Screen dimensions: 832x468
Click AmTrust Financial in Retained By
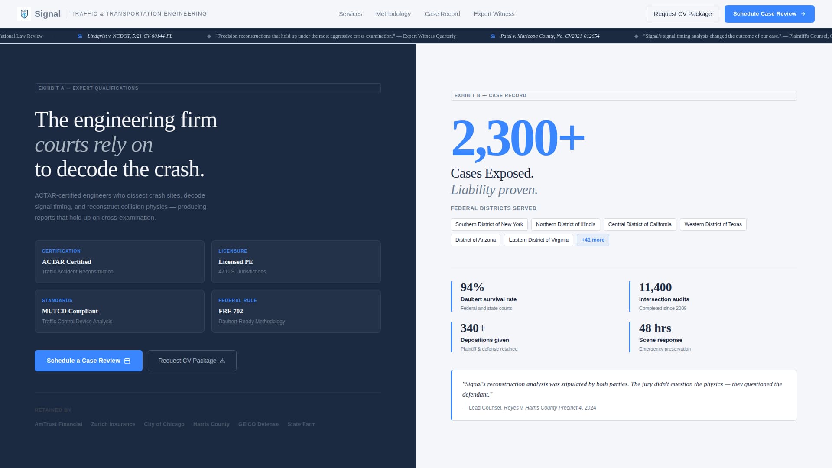point(58,424)
